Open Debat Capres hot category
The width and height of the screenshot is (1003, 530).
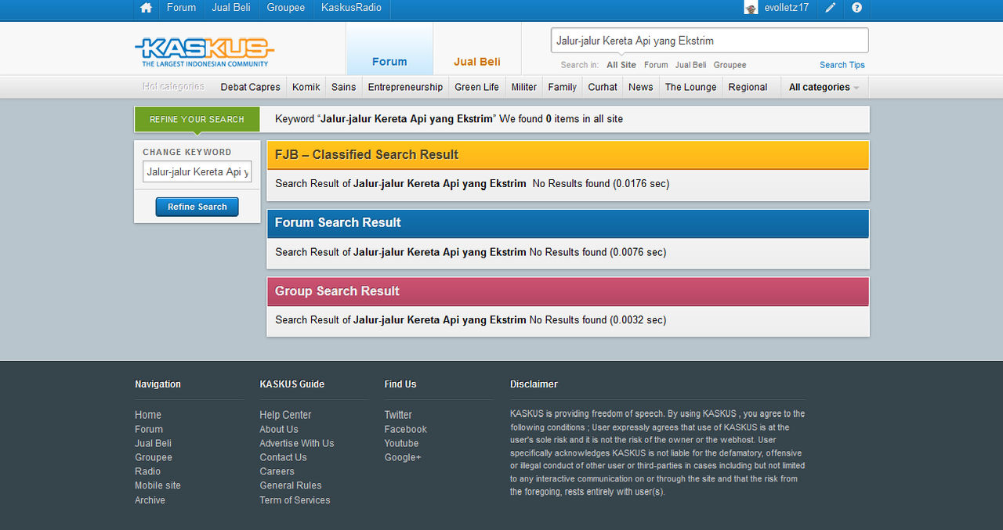(x=250, y=87)
